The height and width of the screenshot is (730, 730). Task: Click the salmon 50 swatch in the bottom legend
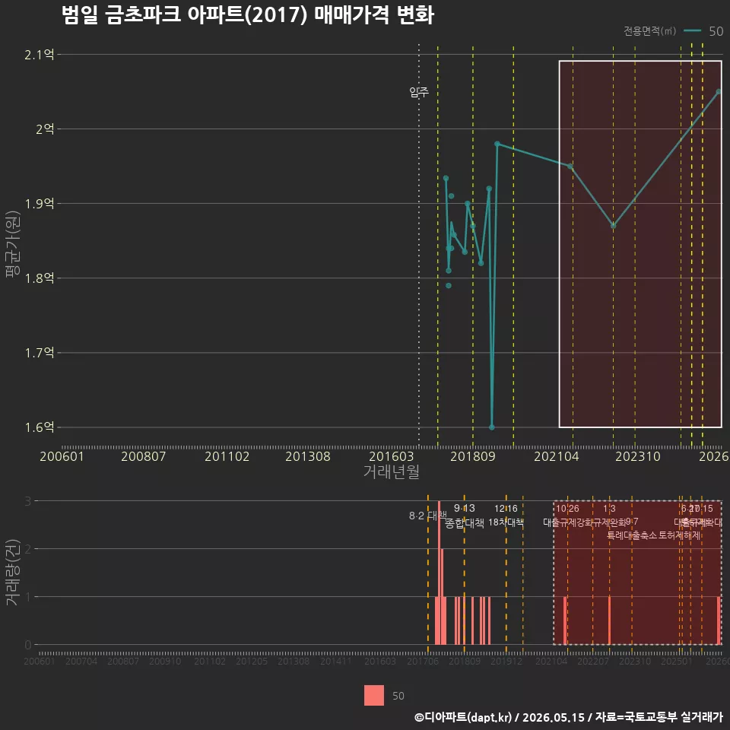pos(374,695)
